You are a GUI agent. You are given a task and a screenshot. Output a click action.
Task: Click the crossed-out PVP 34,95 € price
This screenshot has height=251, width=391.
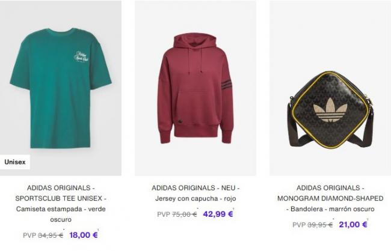pyautogui.click(x=43, y=235)
